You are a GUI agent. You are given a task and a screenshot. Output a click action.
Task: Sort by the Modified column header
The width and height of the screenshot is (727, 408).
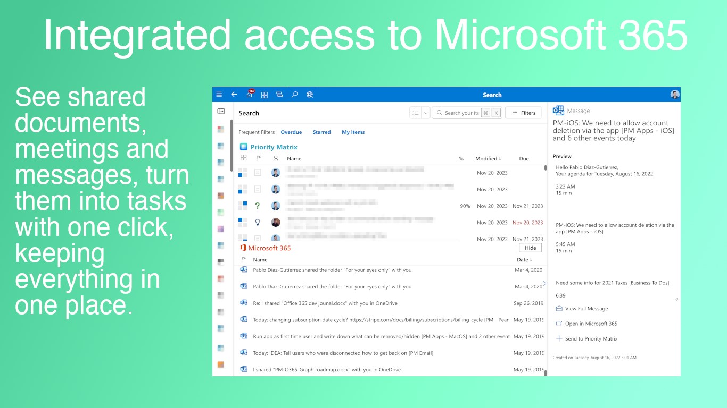[x=488, y=158]
